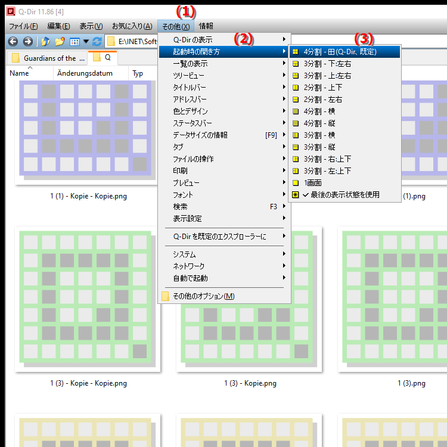Sort by Änderungsdatum column header

pos(91,73)
